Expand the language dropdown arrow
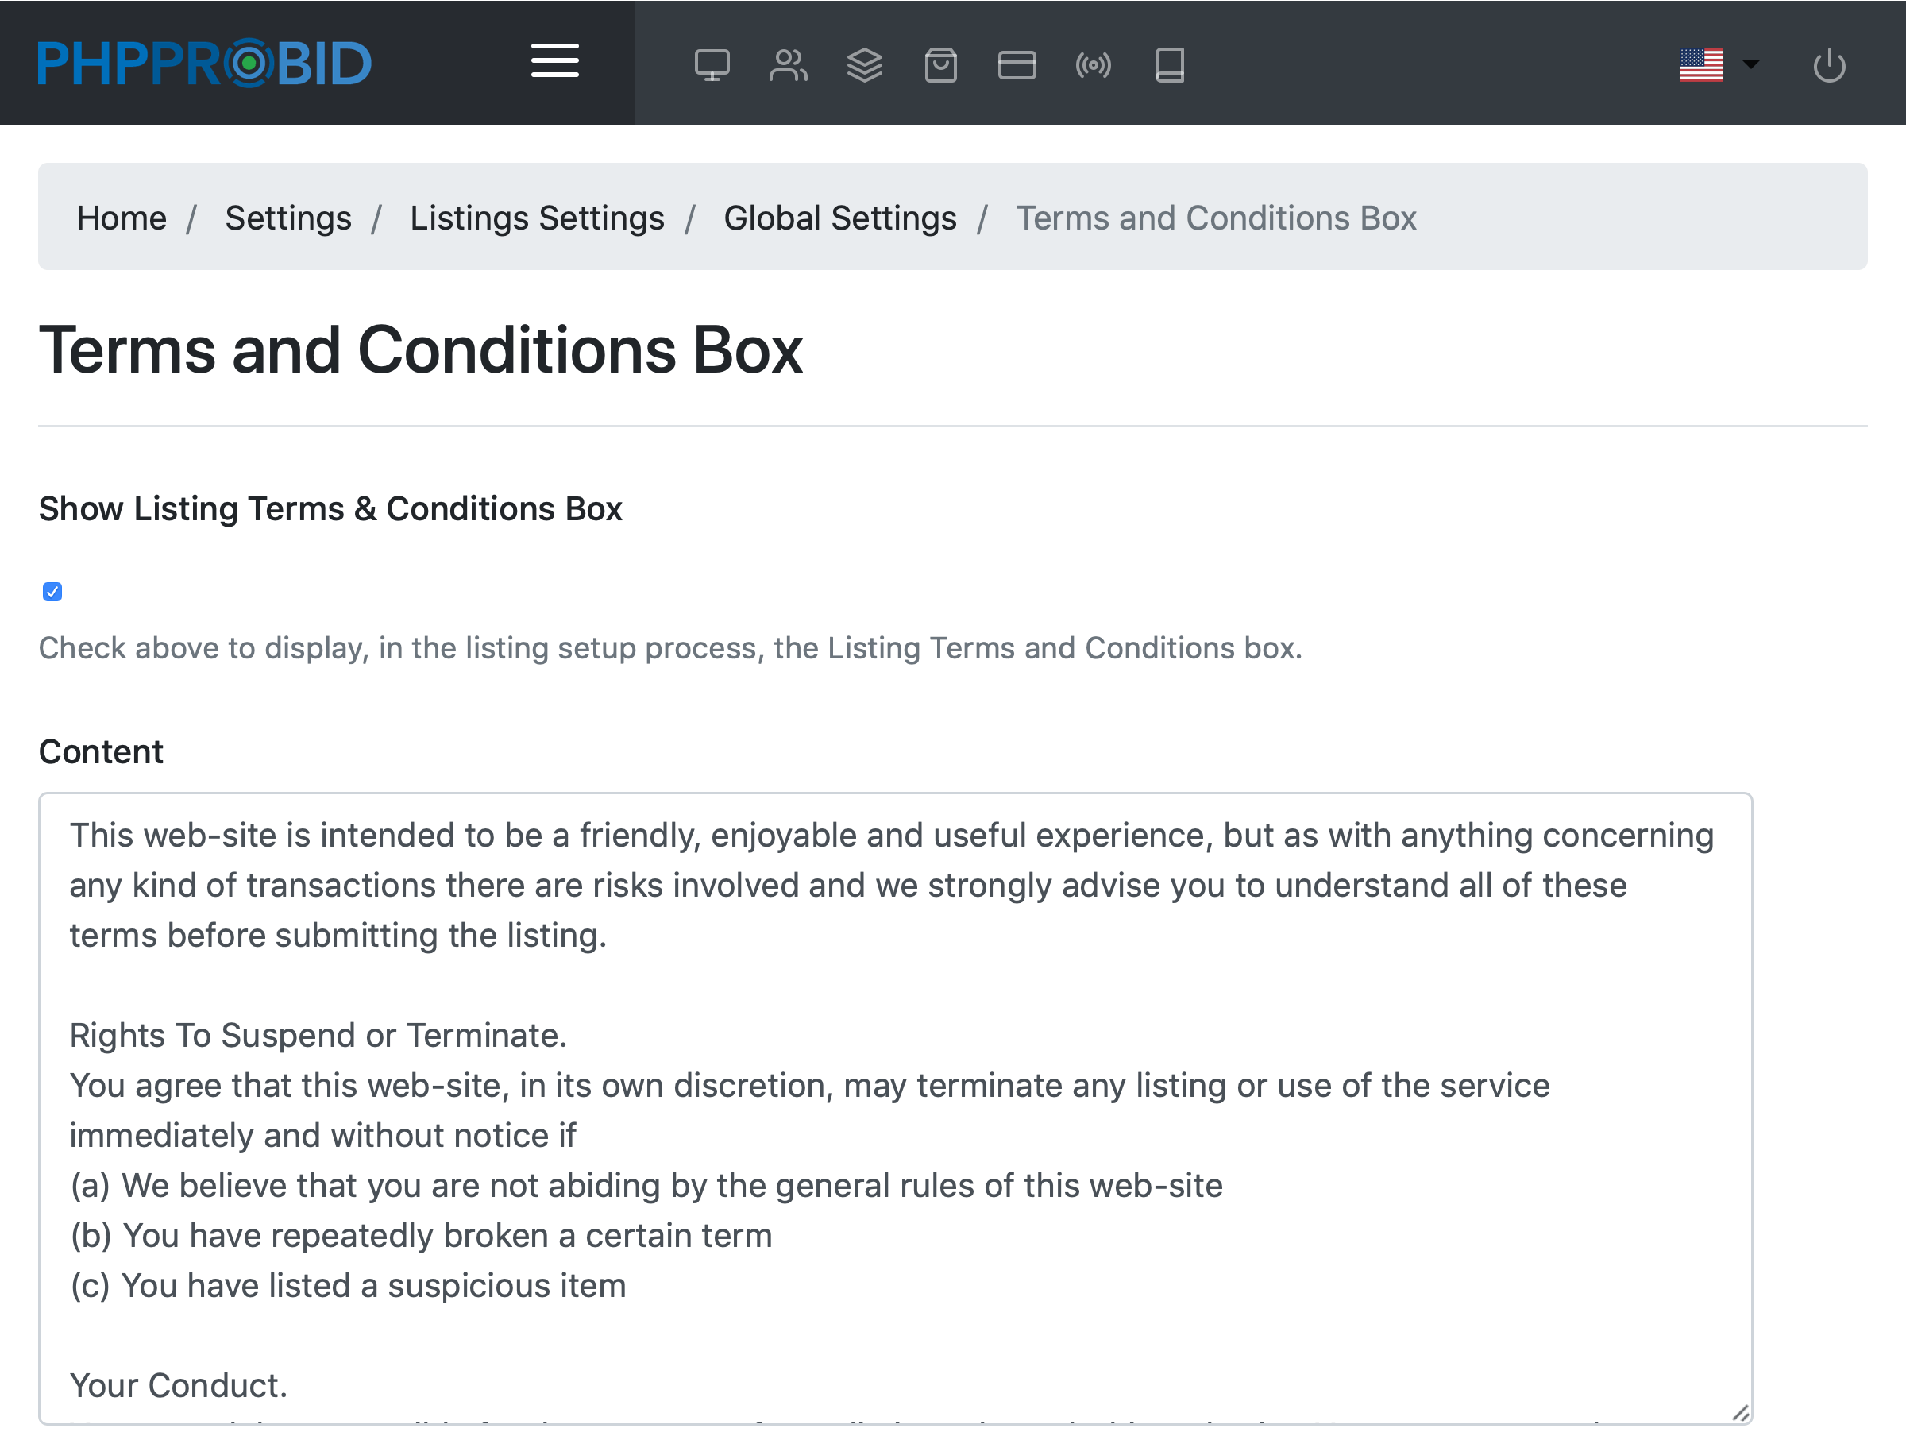 [x=1750, y=64]
